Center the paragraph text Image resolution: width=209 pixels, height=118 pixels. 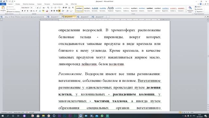(x=54, y=11)
